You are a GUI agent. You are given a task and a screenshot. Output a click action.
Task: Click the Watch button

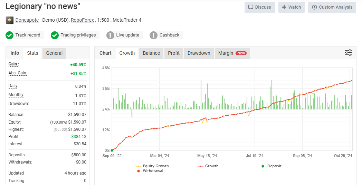point(291,7)
